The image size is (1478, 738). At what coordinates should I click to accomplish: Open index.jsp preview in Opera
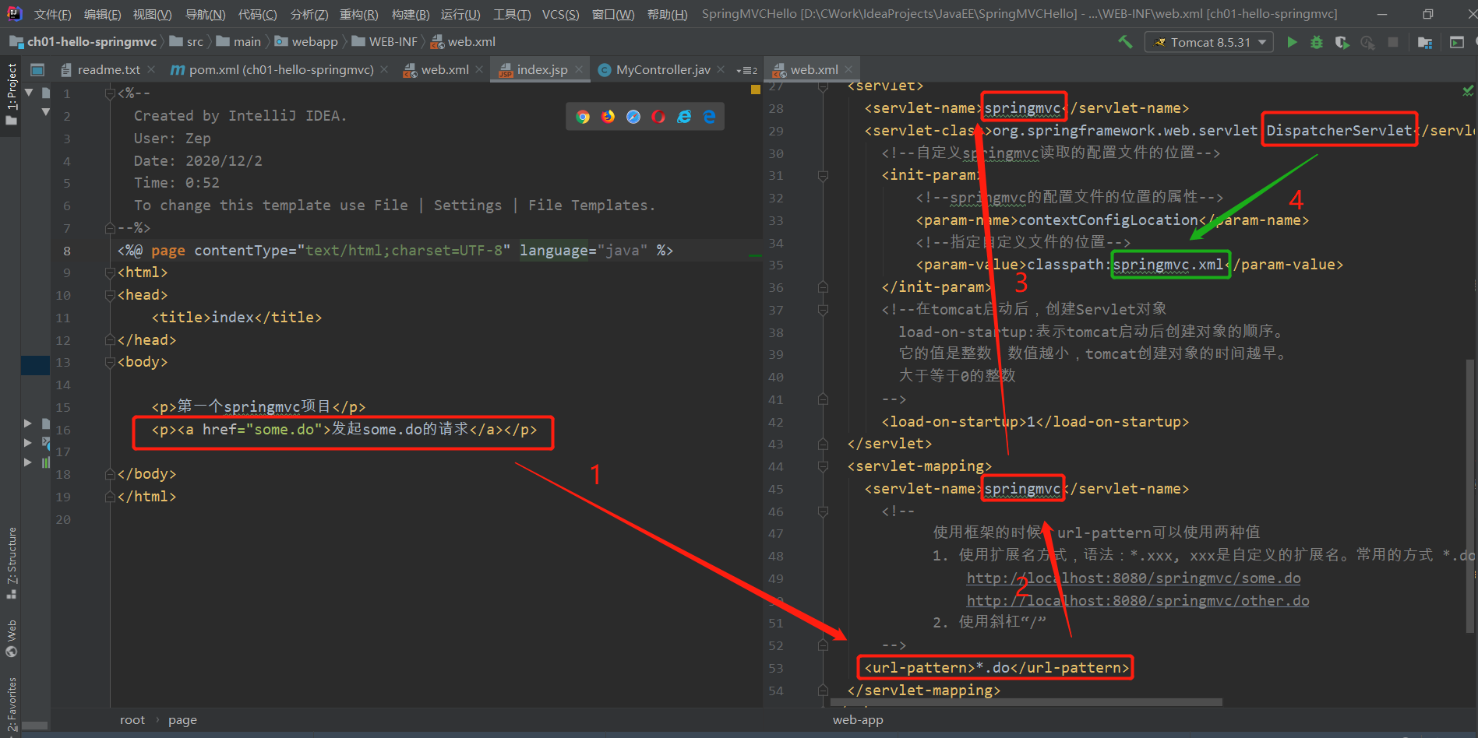658,117
